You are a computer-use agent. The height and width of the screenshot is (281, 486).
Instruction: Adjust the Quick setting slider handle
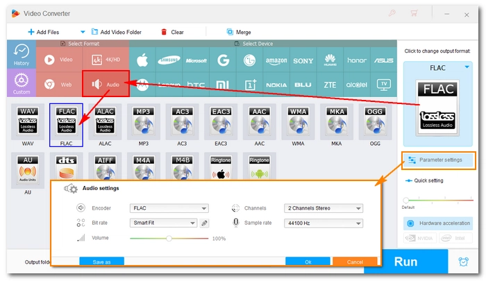click(x=405, y=200)
